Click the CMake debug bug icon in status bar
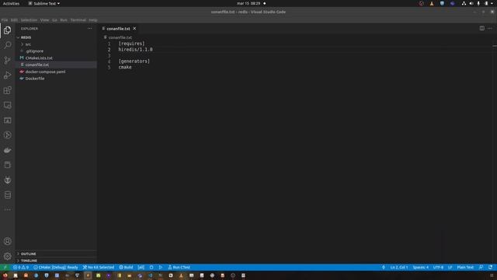Viewport: 497px width, 280px height. pos(151,268)
